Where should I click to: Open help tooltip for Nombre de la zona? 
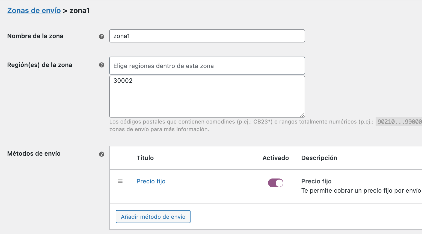point(102,36)
